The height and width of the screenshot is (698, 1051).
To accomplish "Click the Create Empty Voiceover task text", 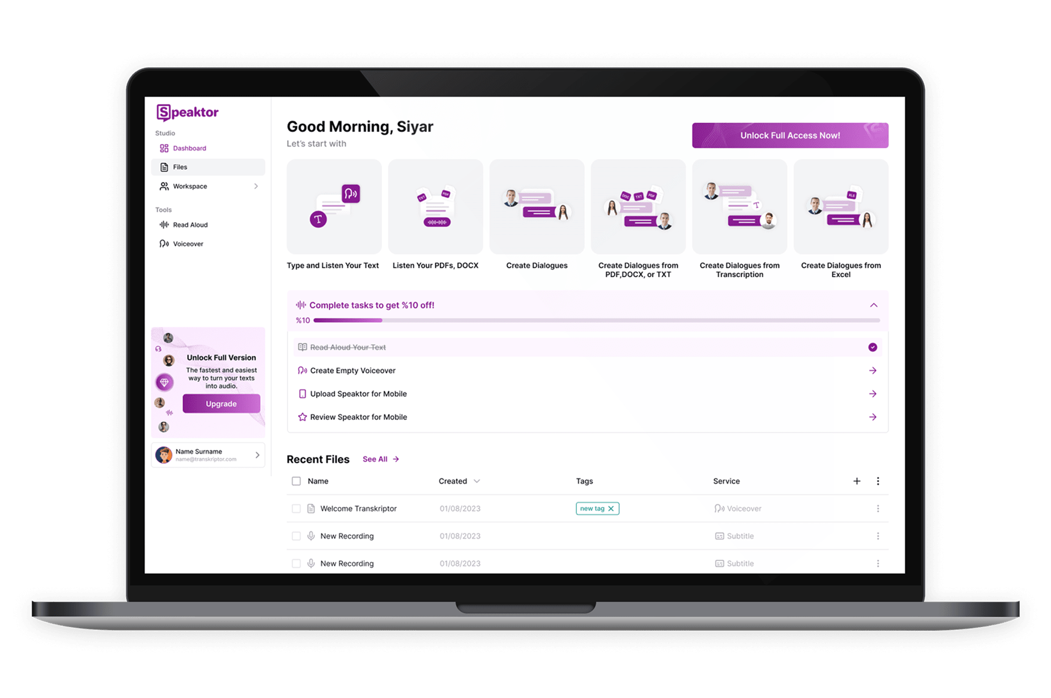I will [x=353, y=371].
